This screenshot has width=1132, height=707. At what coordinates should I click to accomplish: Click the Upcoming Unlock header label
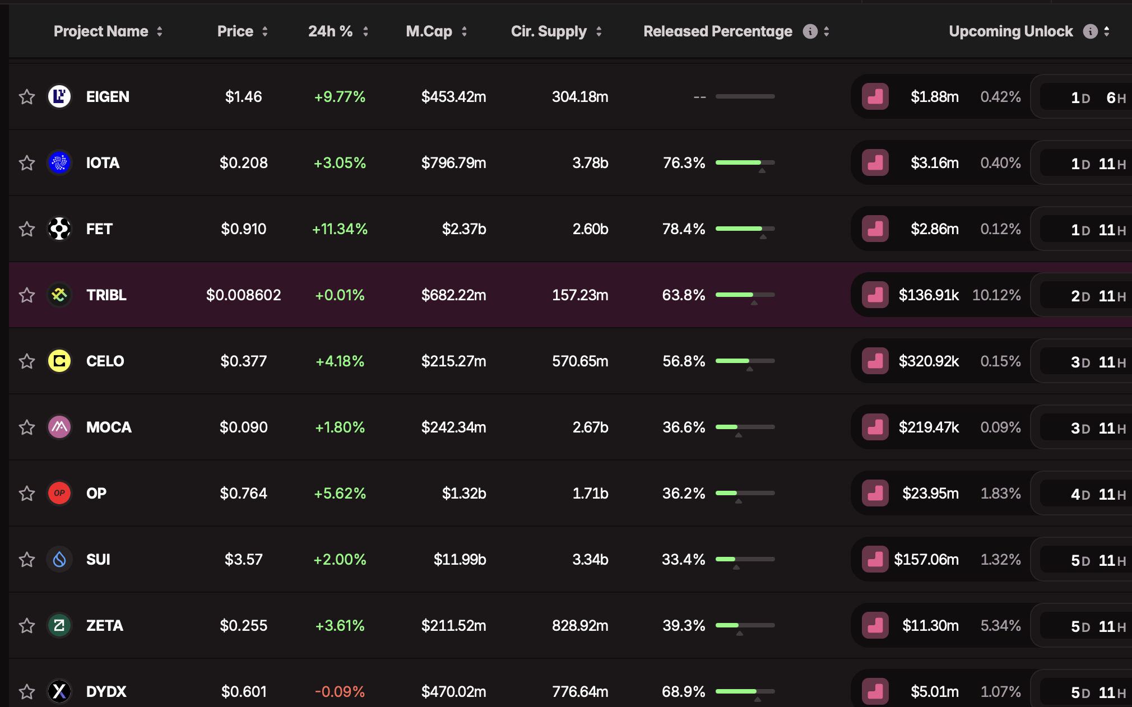pyautogui.click(x=1011, y=31)
